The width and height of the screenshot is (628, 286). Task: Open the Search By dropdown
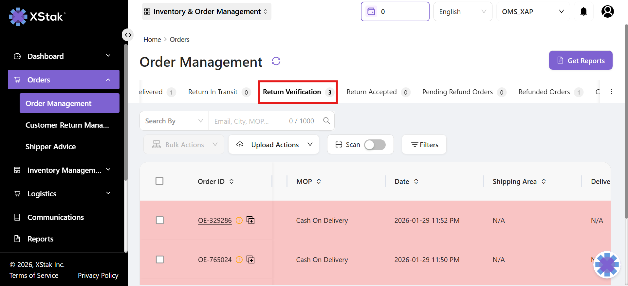coord(174,121)
